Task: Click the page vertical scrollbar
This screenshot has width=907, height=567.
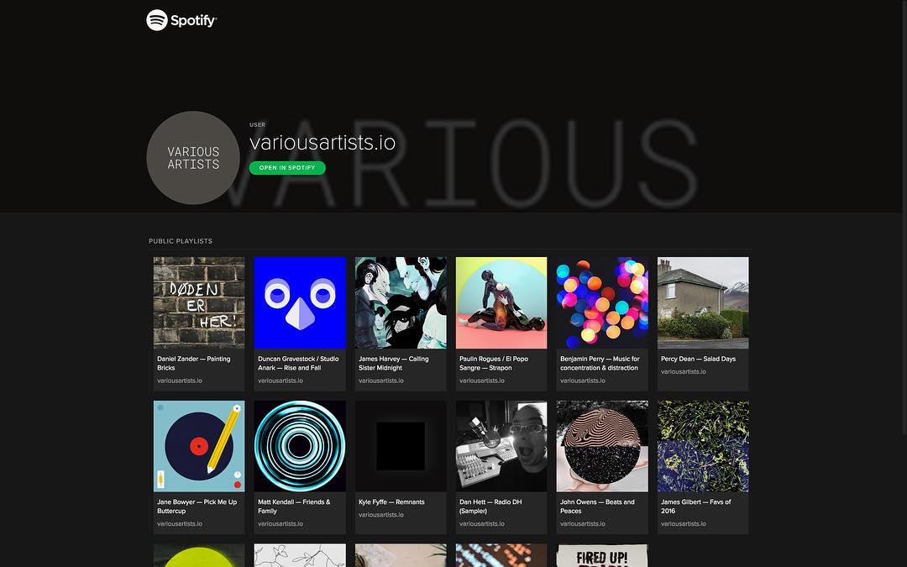Action: click(904, 217)
